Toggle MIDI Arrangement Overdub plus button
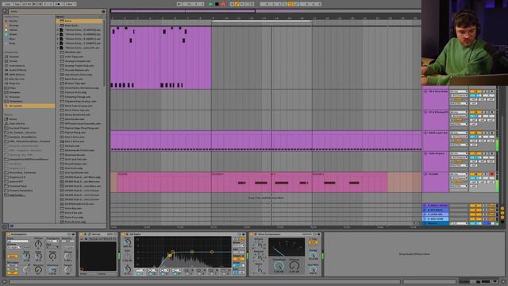The width and height of the screenshot is (508, 286). click(232, 4)
